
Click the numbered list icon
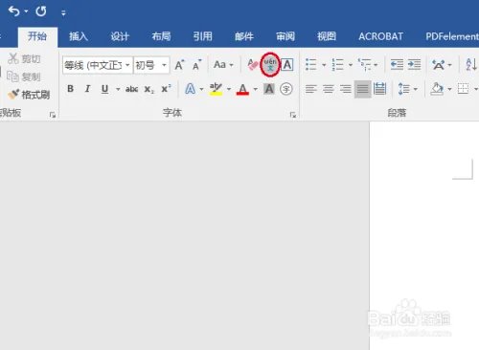point(337,65)
